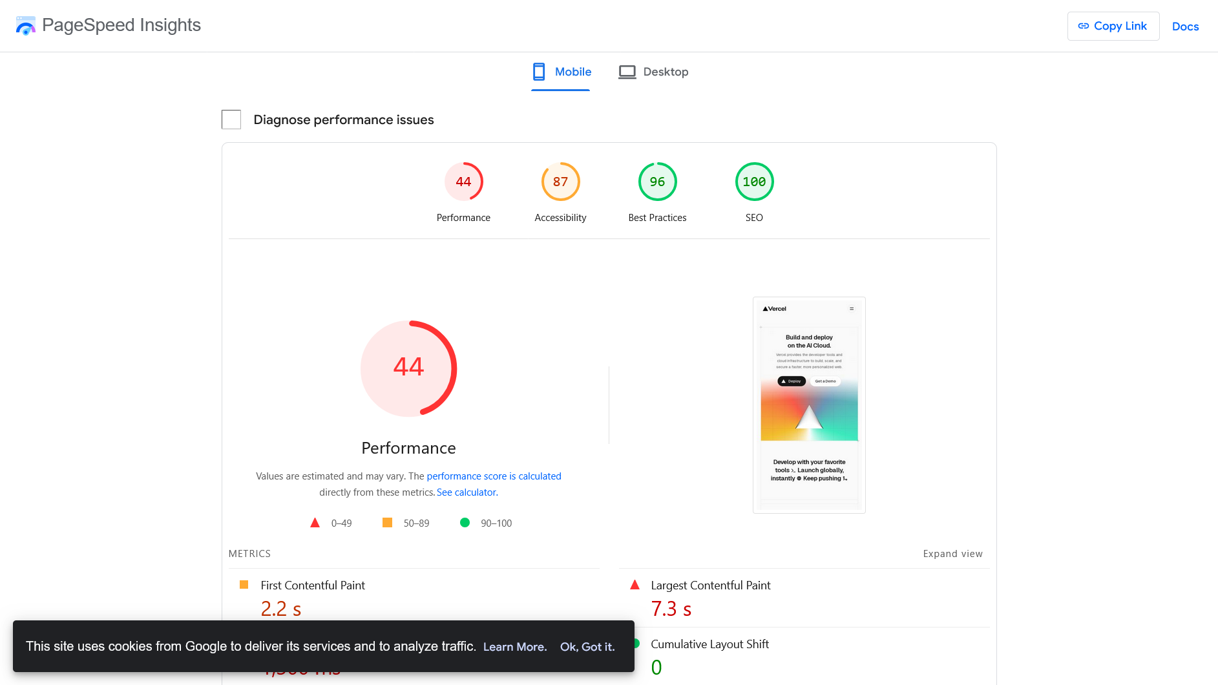1218x685 pixels.
Task: Switch to the Desktop tab
Action: click(653, 72)
